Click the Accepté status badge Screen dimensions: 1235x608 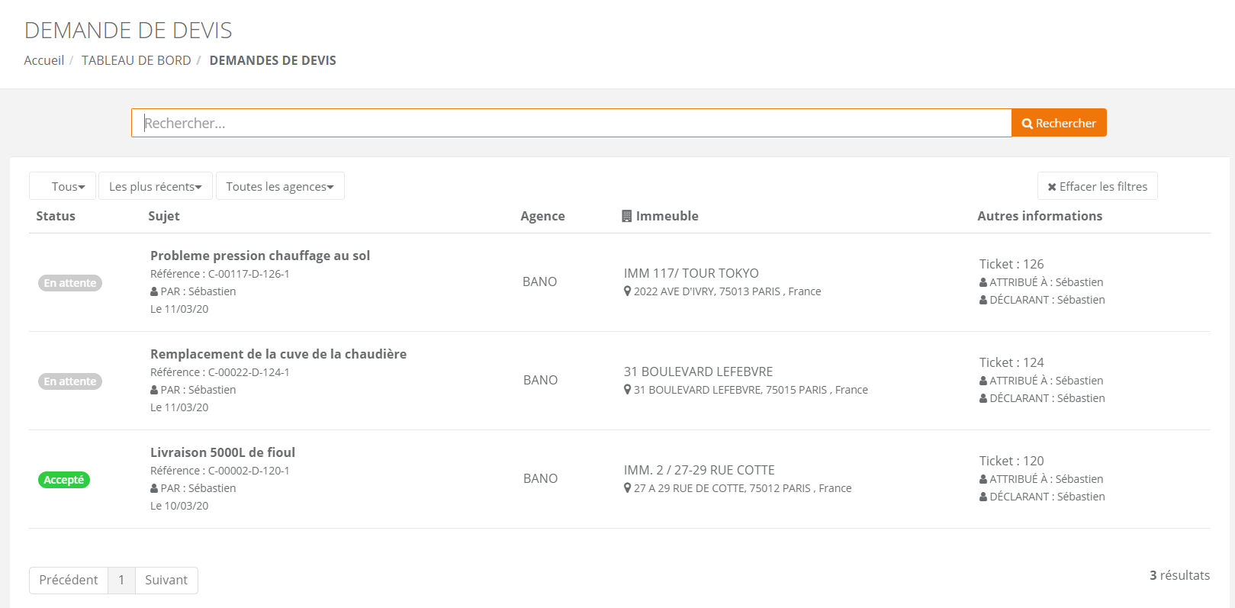click(64, 480)
